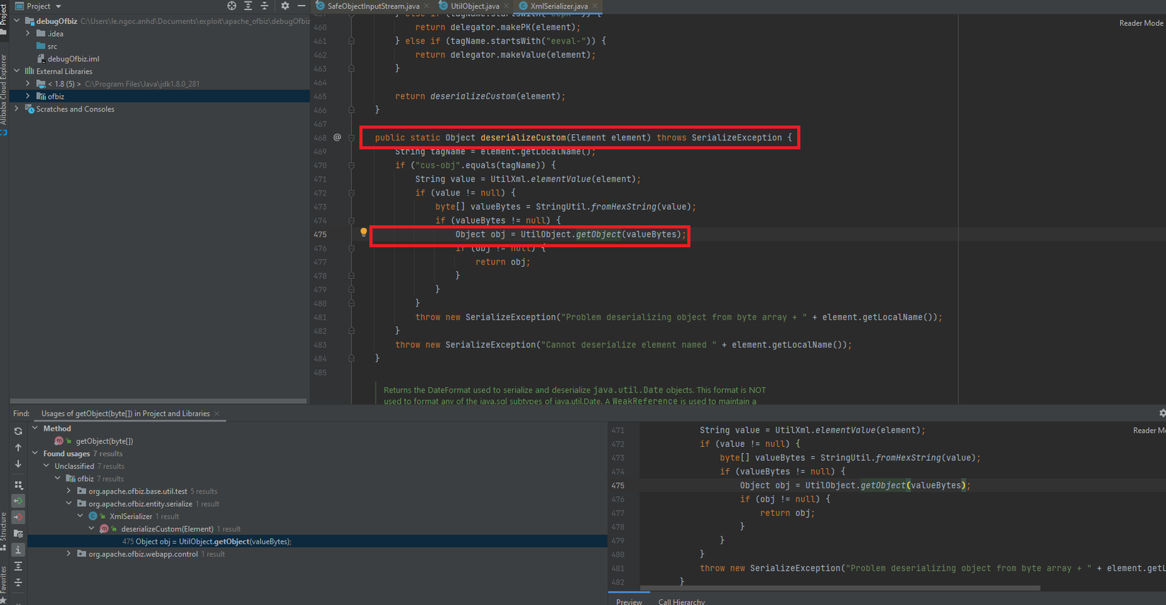This screenshot has height=605, width=1166.
Task: Open Find panel settings gear icon
Action: click(1161, 414)
